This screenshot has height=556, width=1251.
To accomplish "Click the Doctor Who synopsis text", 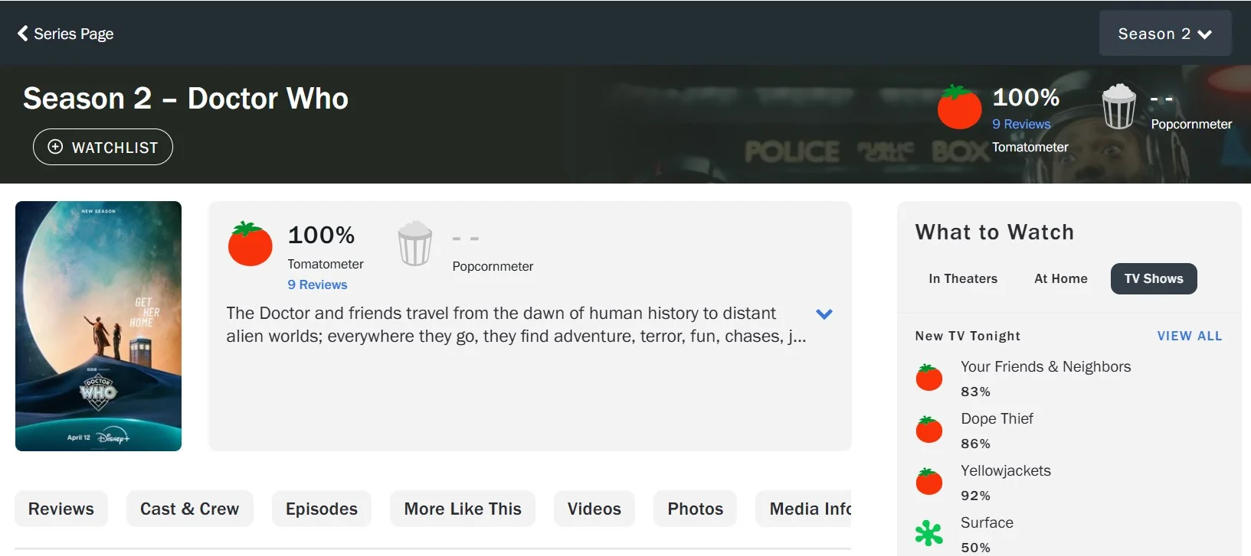I will pyautogui.click(x=516, y=324).
